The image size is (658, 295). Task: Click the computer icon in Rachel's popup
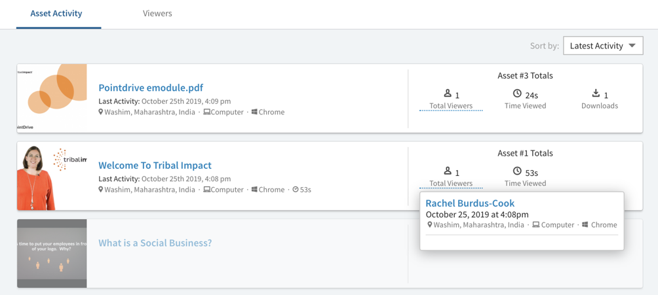coord(535,224)
